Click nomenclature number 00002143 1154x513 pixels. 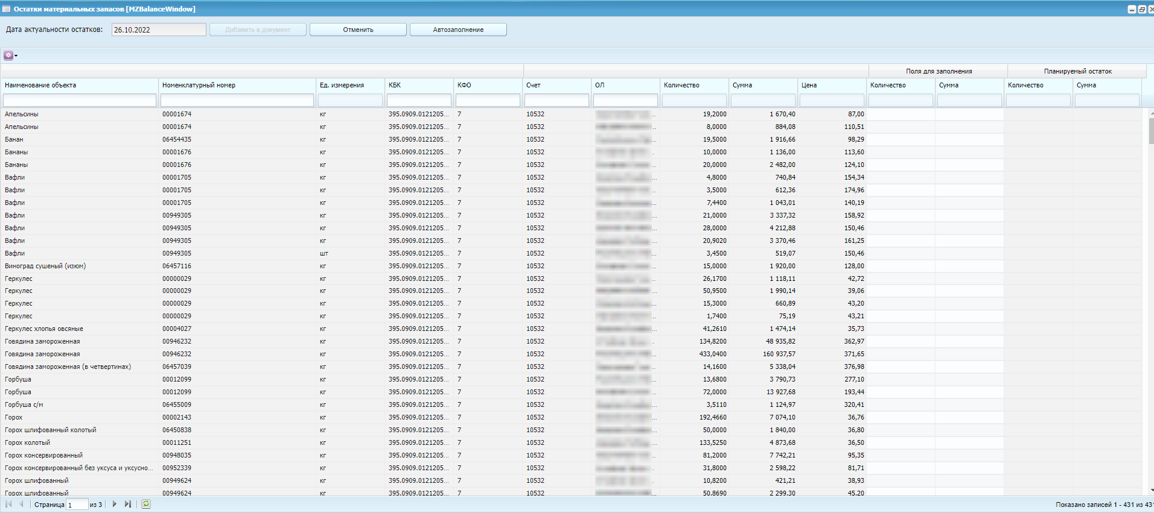point(177,417)
